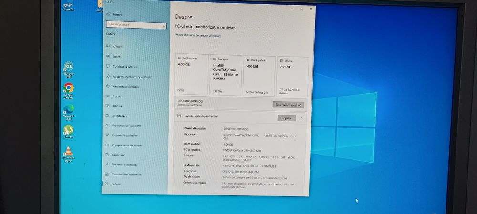Click the moon icon beside Asistență pentru concentrare
Image resolution: width=477 pixels, height=214 pixels.
click(x=108, y=76)
